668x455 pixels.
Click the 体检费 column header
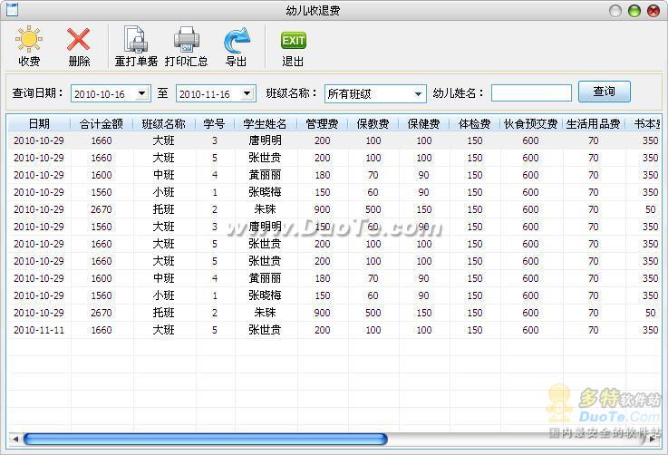tap(475, 123)
